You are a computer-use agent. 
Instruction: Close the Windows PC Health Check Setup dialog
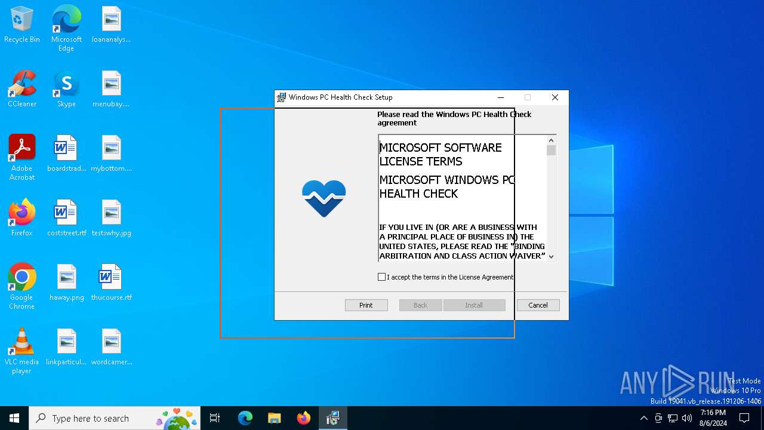pyautogui.click(x=555, y=97)
